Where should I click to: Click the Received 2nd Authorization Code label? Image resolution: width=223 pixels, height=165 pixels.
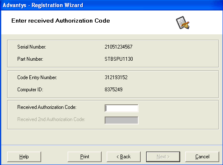(51, 119)
